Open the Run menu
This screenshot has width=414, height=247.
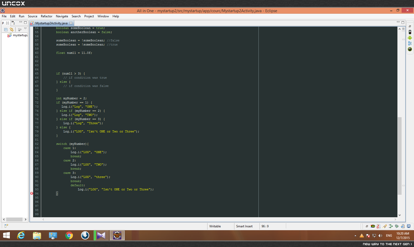21,16
